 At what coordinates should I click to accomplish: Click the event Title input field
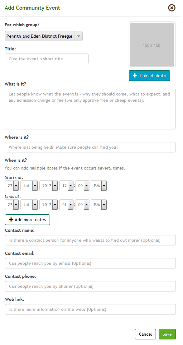coord(46,59)
